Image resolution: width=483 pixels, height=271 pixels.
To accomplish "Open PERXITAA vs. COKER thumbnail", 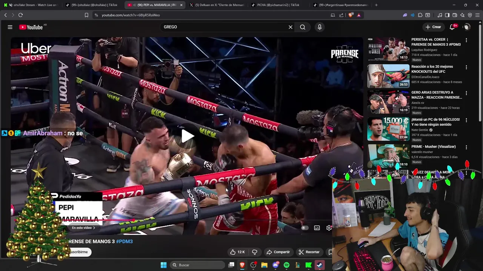I will 388,49.
